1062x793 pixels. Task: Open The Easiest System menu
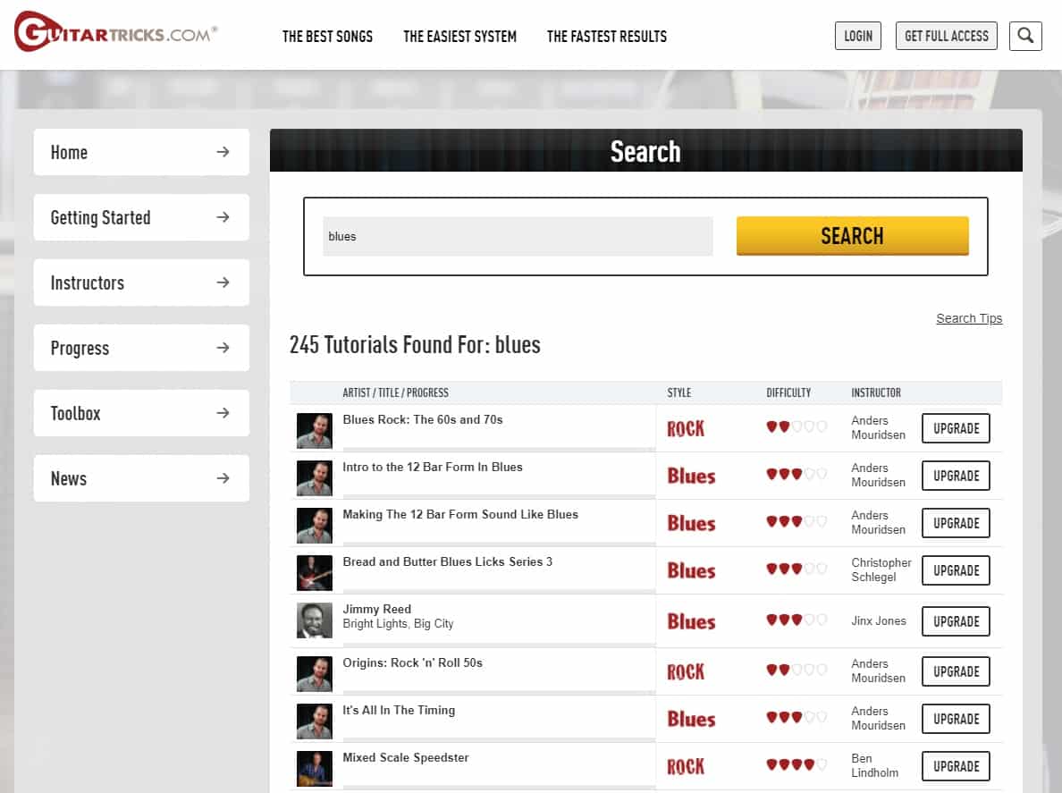point(459,37)
